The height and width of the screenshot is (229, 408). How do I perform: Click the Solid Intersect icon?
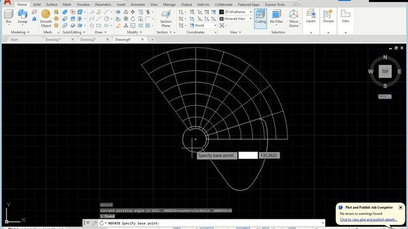(x=65, y=25)
